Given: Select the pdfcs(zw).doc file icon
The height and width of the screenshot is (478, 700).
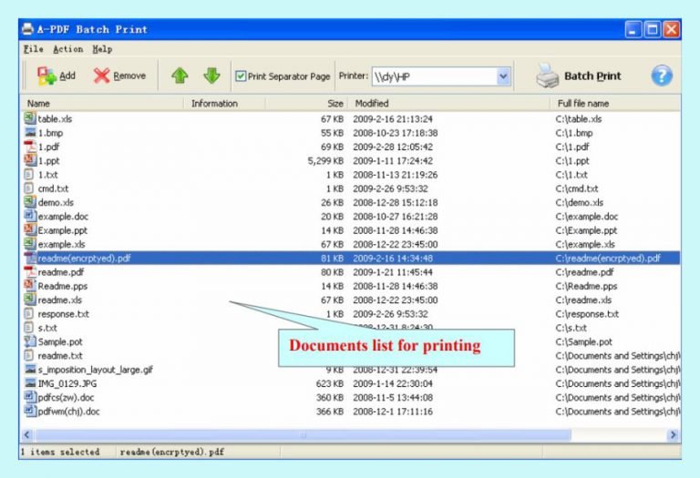Looking at the screenshot, I should 29,397.
